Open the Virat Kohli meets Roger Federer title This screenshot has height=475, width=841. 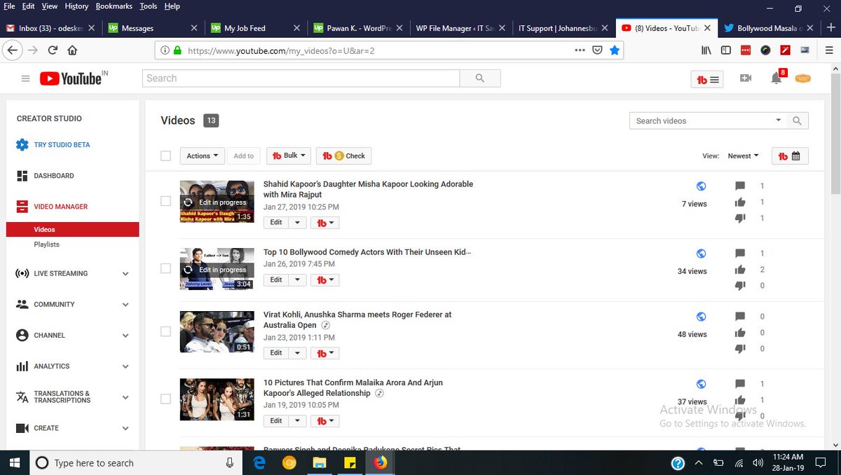[x=357, y=320]
